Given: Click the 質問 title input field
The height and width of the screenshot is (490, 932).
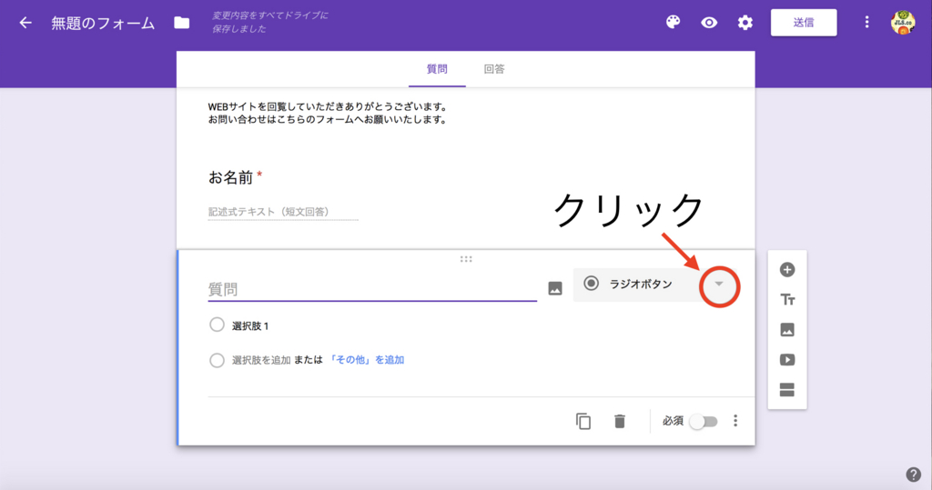Looking at the screenshot, I should coord(372,289).
